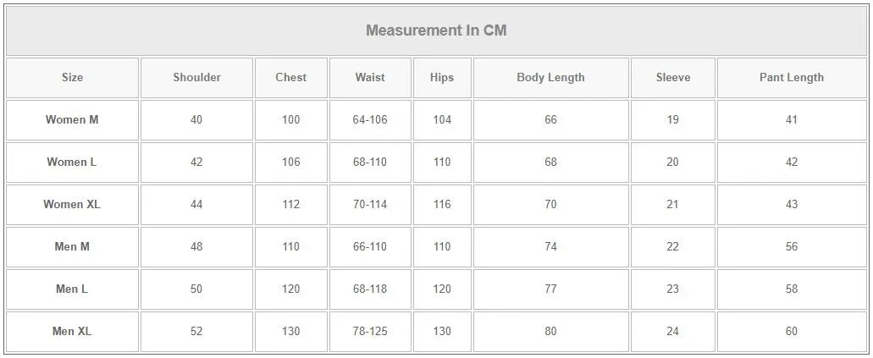Select the Chest column header

coord(290,77)
